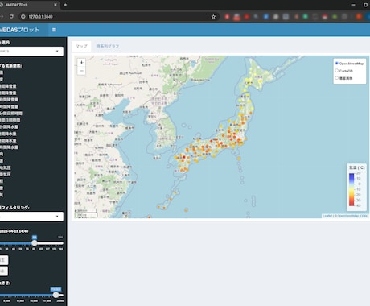This screenshot has height=306, width=370.
Task: Click the play (再生) button in sidebar
Action: [x=3, y=260]
